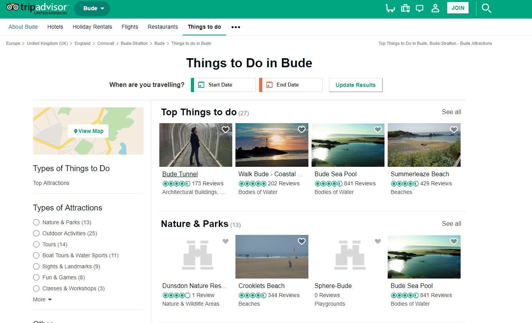
Task: Open the search magnifier icon
Action: [x=486, y=8]
